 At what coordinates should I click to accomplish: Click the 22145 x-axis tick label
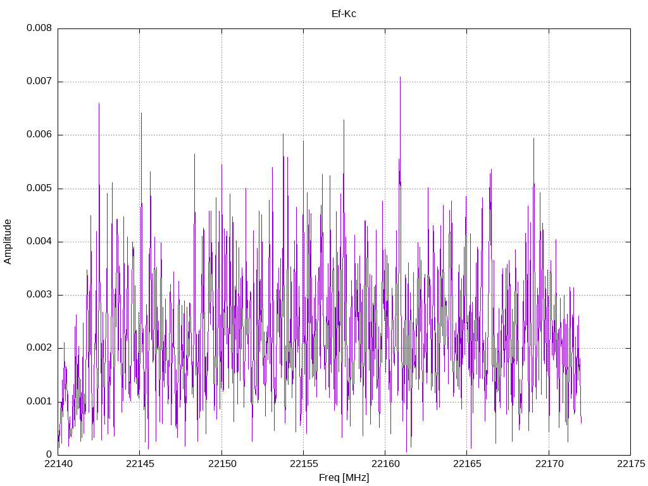pos(140,464)
